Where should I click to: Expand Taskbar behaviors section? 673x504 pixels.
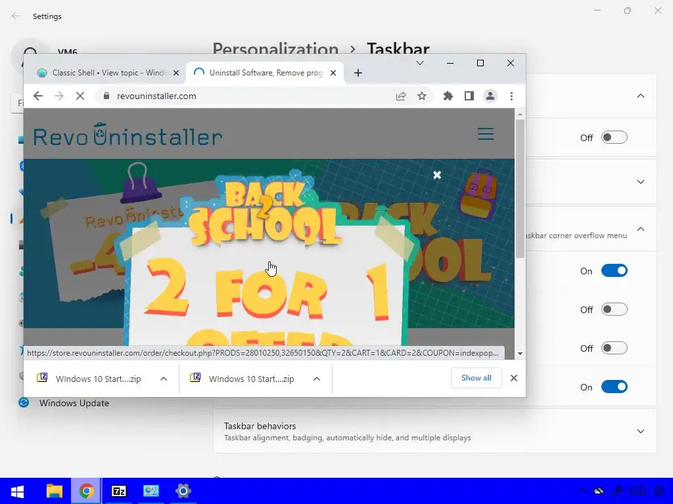[435, 431]
